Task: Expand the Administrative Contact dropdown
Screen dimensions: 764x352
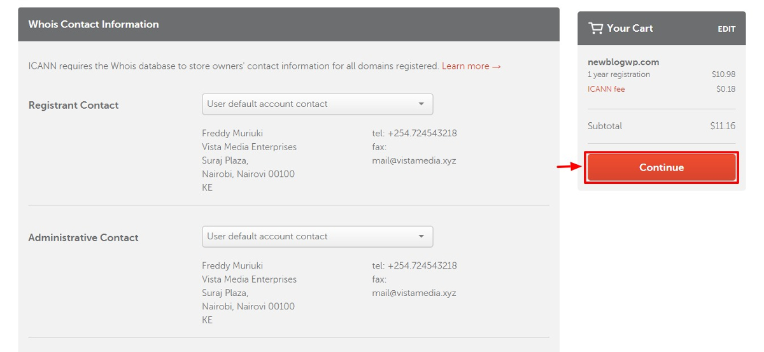Action: [317, 237]
